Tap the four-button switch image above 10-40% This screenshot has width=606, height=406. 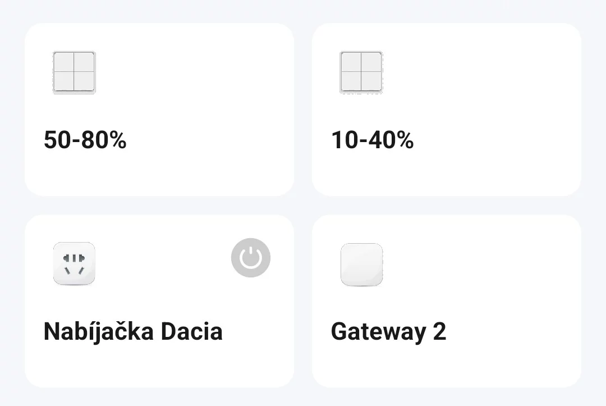[x=361, y=72]
